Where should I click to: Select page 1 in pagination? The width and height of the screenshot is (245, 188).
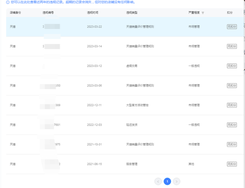[x=167, y=181]
